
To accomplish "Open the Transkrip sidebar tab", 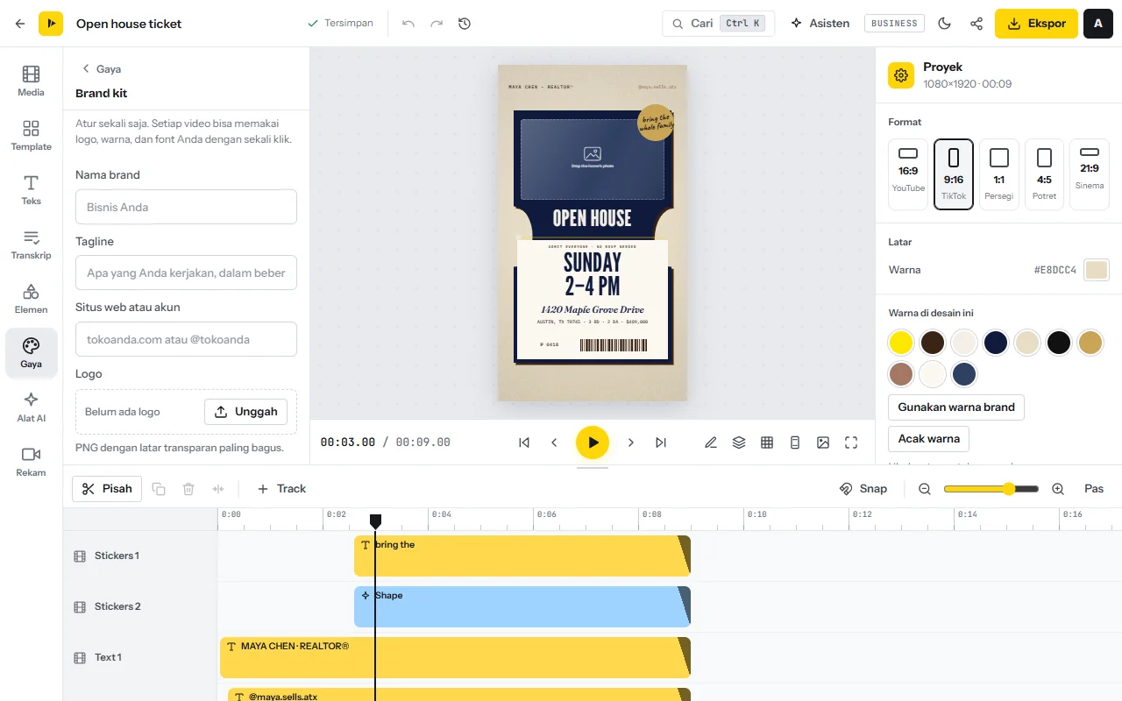I will (31, 244).
